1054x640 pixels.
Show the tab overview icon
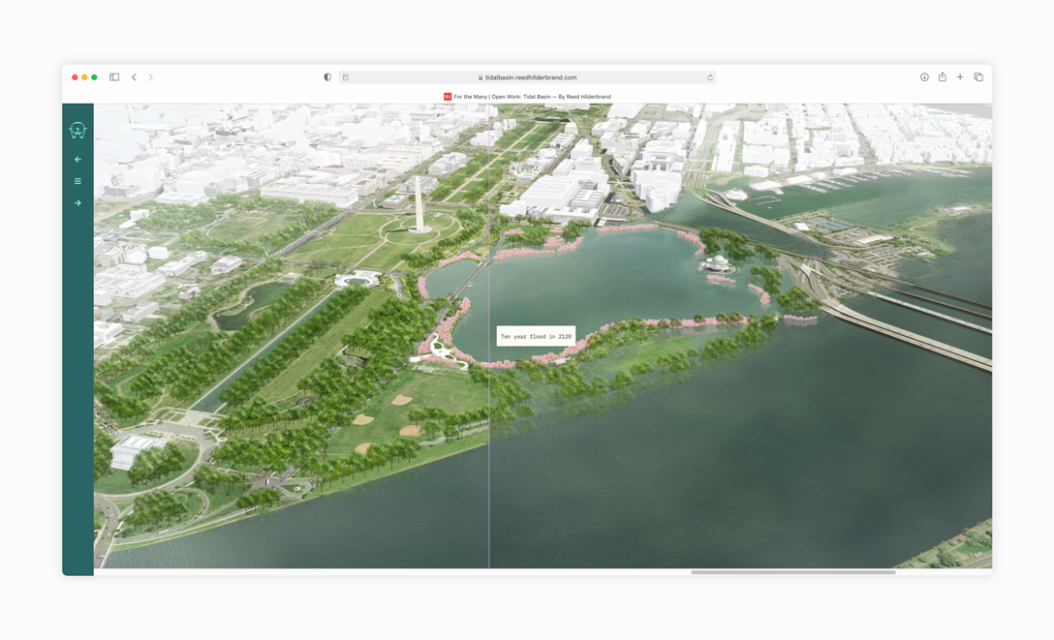tap(978, 76)
